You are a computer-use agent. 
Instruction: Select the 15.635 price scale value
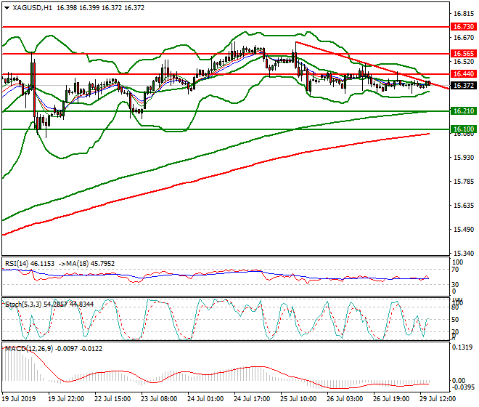point(464,206)
